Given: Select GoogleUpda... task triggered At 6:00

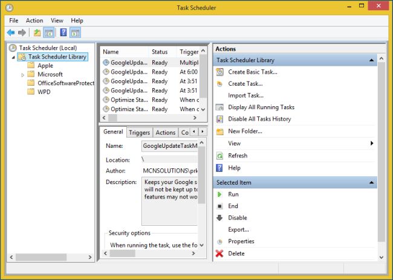Looking at the screenshot, I should pyautogui.click(x=151, y=72).
